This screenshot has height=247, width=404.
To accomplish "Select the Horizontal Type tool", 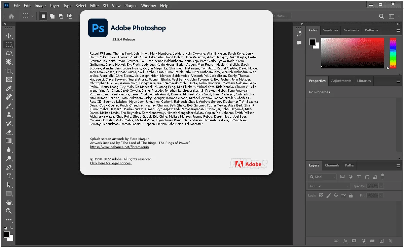I will tap(9, 176).
